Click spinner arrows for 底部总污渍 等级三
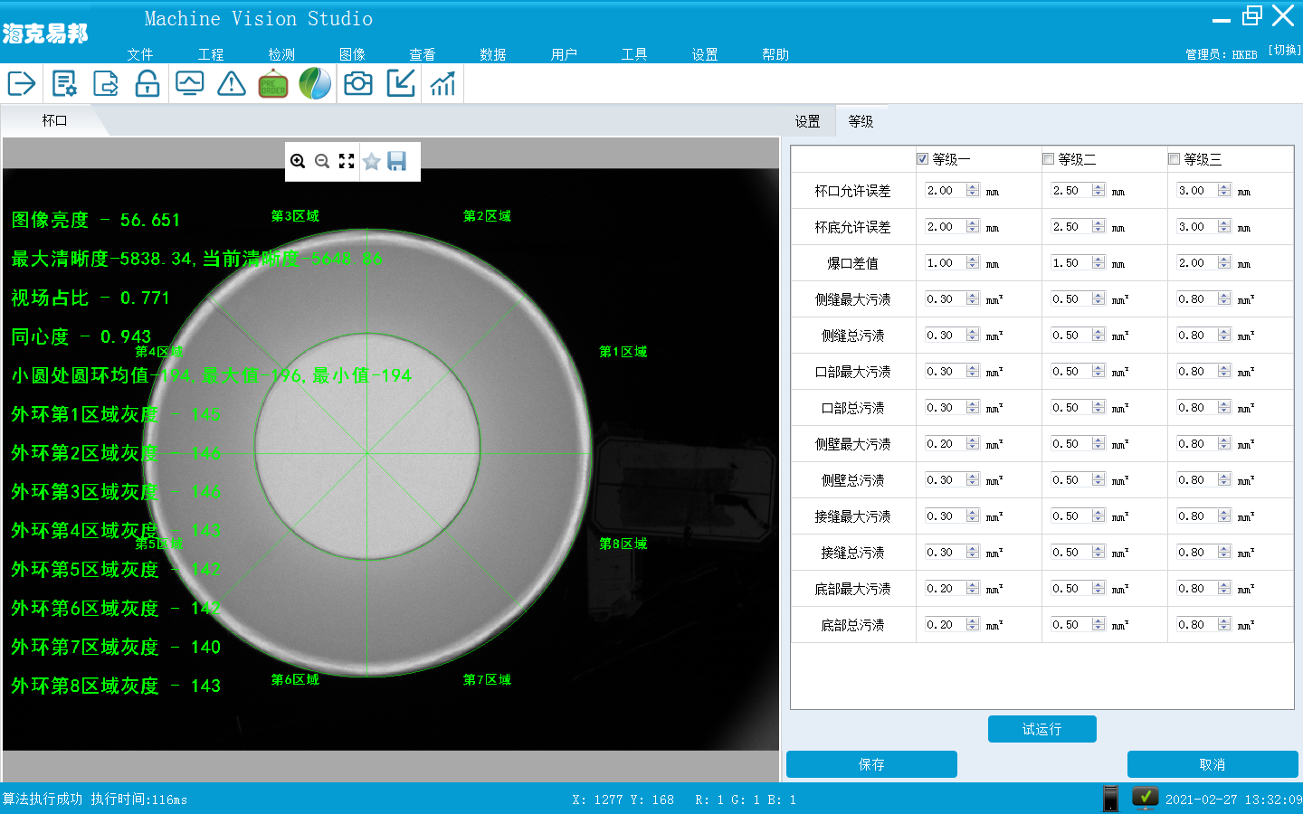This screenshot has width=1303, height=814. tap(1224, 625)
